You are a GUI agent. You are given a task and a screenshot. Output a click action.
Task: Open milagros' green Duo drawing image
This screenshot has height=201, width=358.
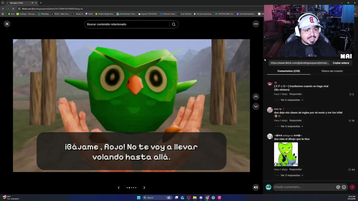pos(286,154)
